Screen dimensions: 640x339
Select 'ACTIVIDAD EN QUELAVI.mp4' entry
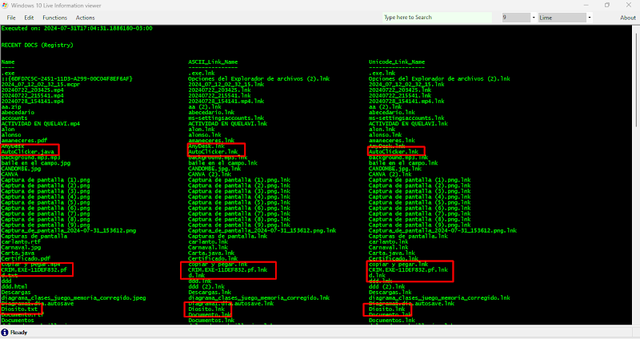(41, 124)
